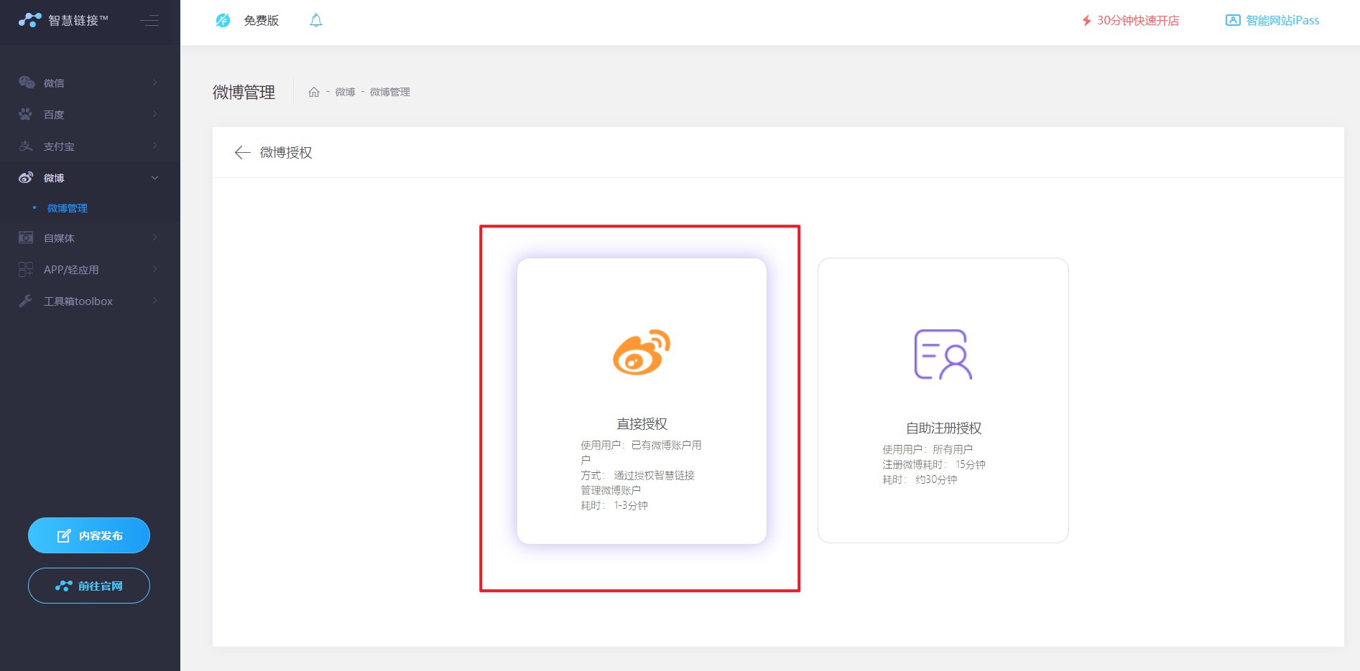Click the lightning icon beside 30分钟快速开店
This screenshot has height=671, width=1360.
(x=1087, y=21)
